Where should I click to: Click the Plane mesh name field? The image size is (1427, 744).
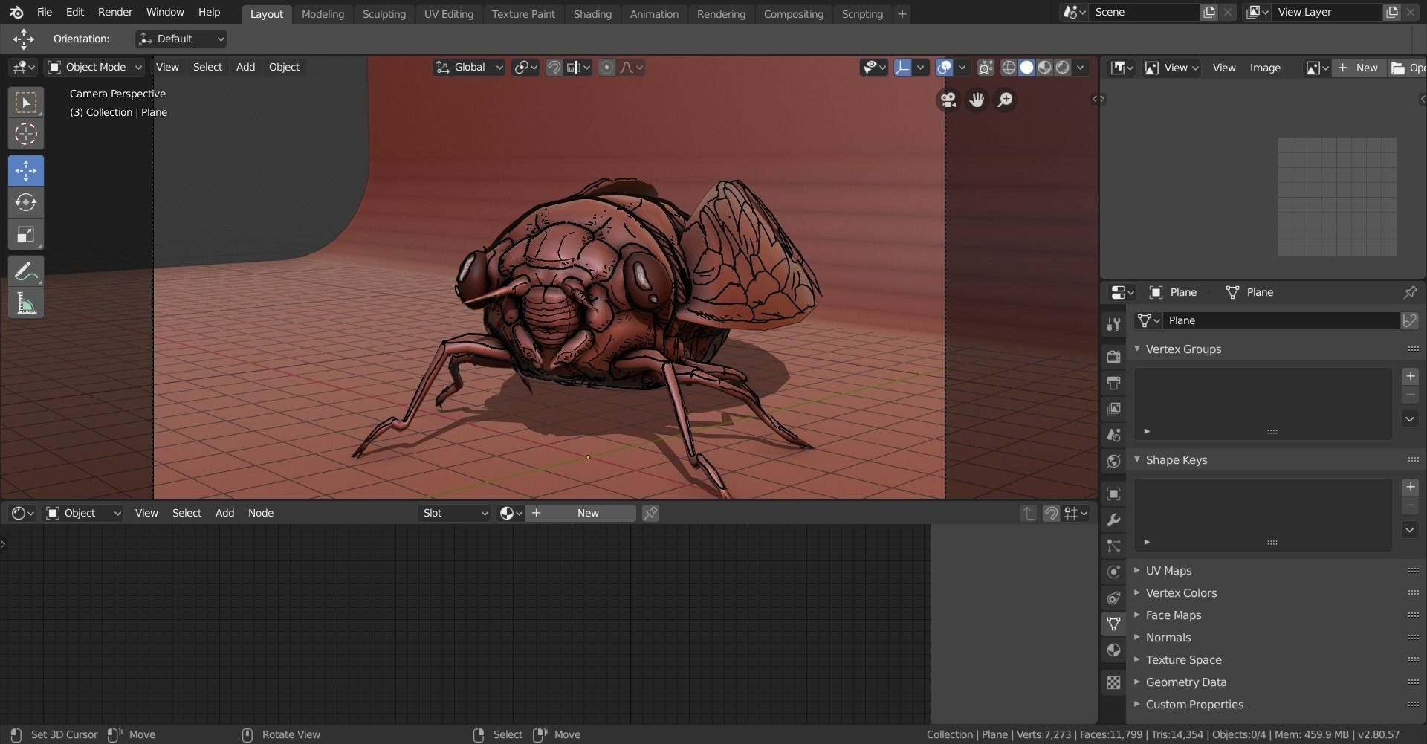(1281, 320)
